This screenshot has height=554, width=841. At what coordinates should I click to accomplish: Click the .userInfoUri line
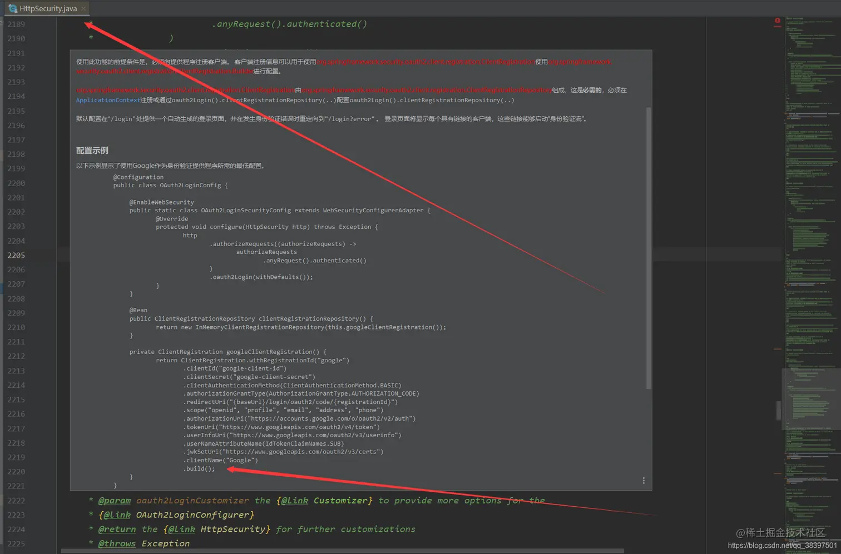click(x=292, y=435)
